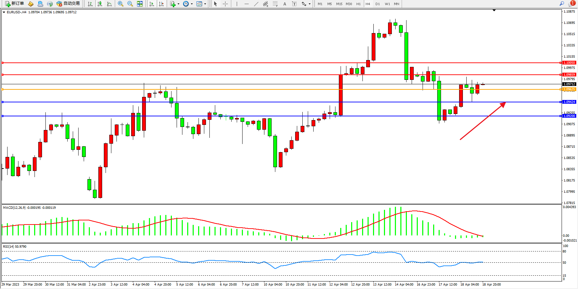Click the search magnifier at top right

pos(562,4)
